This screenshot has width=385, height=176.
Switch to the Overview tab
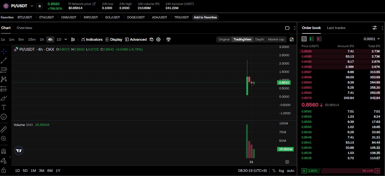click(x=24, y=28)
